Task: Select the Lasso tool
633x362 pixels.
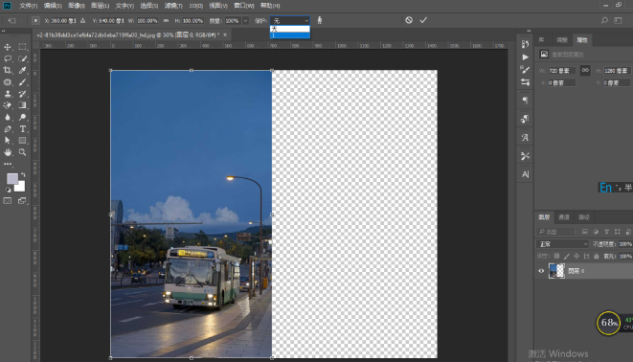Action: tap(8, 58)
